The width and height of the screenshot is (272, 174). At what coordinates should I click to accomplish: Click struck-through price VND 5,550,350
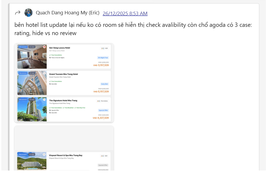(x=103, y=89)
